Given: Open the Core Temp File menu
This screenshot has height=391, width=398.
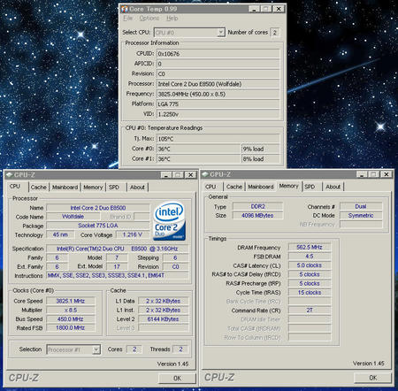Looking at the screenshot, I should [x=127, y=19].
